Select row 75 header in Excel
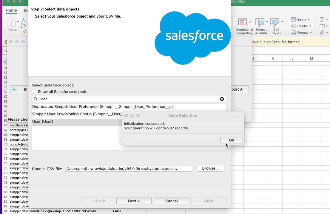The height and width of the screenshot is (214, 330). (x=6, y=168)
